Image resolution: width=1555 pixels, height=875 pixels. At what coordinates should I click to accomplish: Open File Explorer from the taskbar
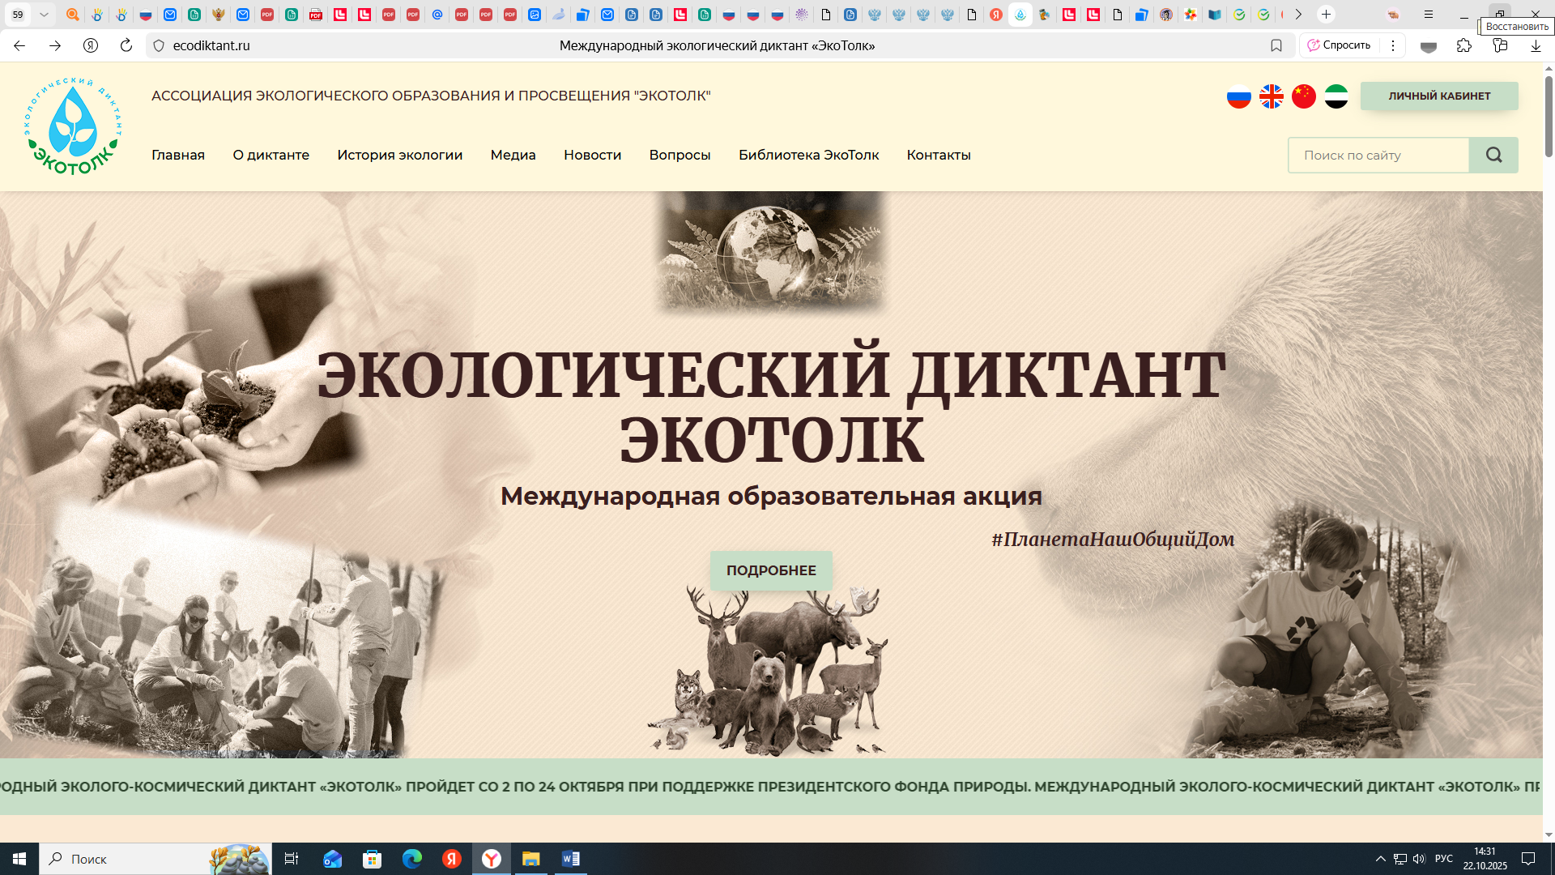(531, 859)
